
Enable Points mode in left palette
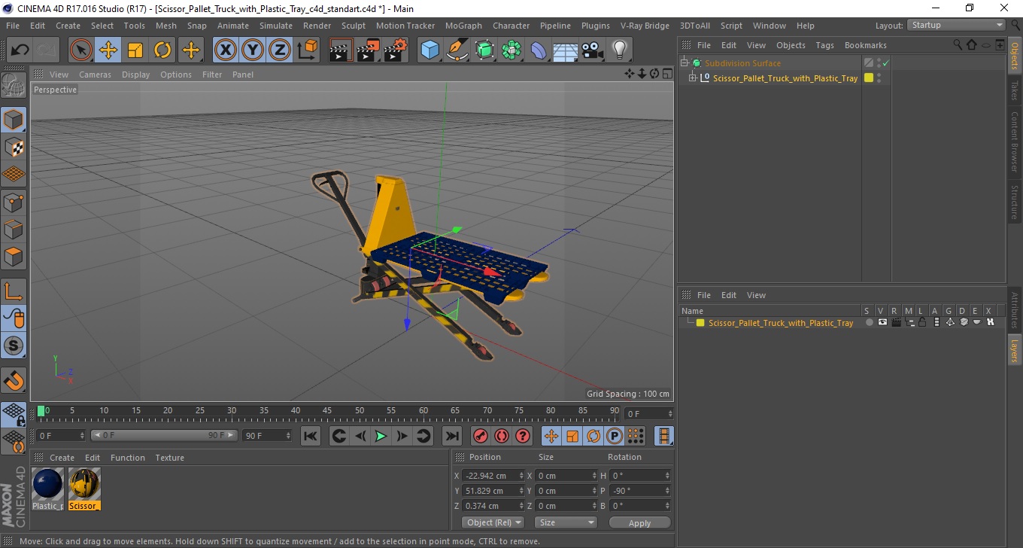coord(14,202)
